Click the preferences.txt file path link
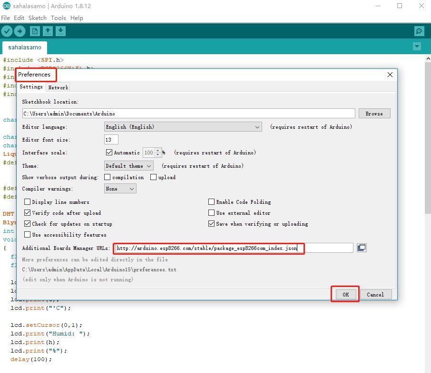 (99, 269)
